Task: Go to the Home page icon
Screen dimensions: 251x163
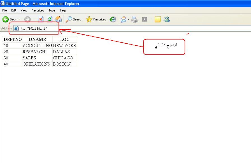Action: click(59, 19)
